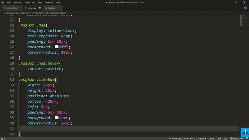Click the text.txt file icon
Screen dimensions: 249x140
click(x=46, y=8)
